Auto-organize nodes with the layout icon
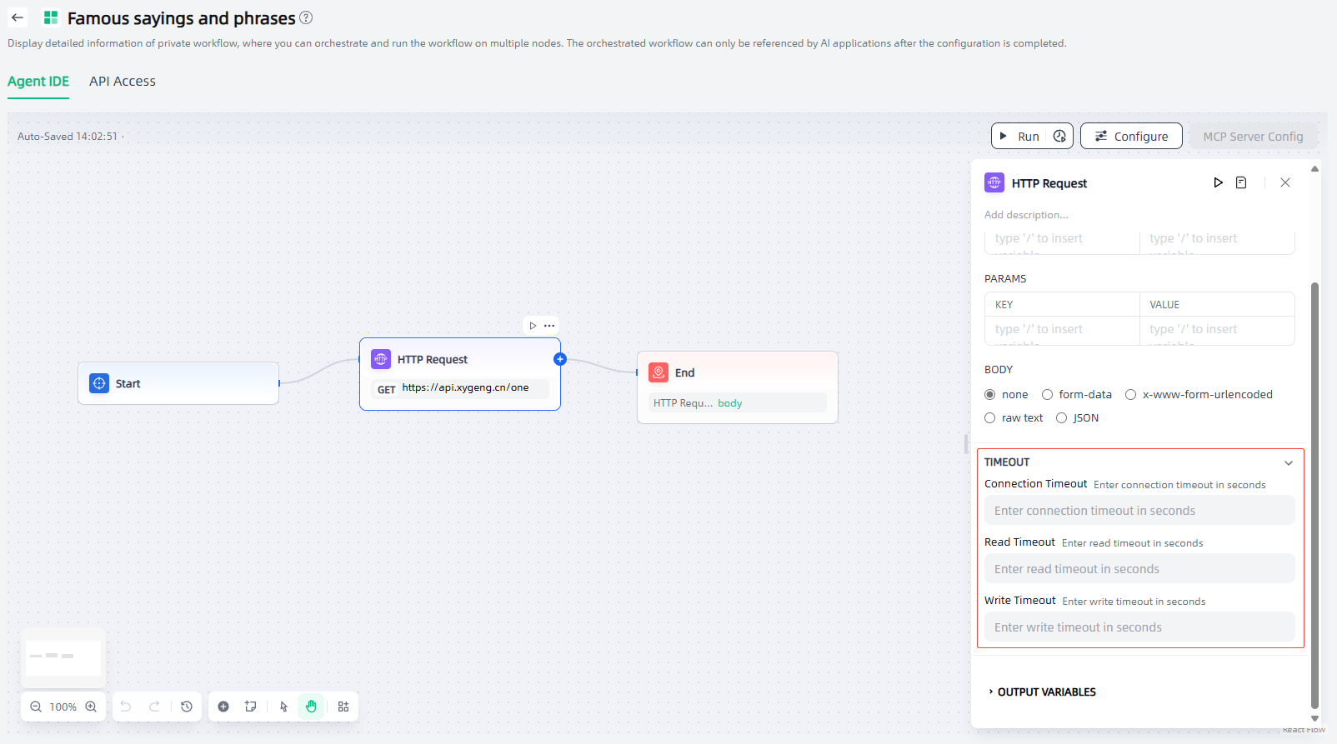This screenshot has width=1337, height=744. 343,707
